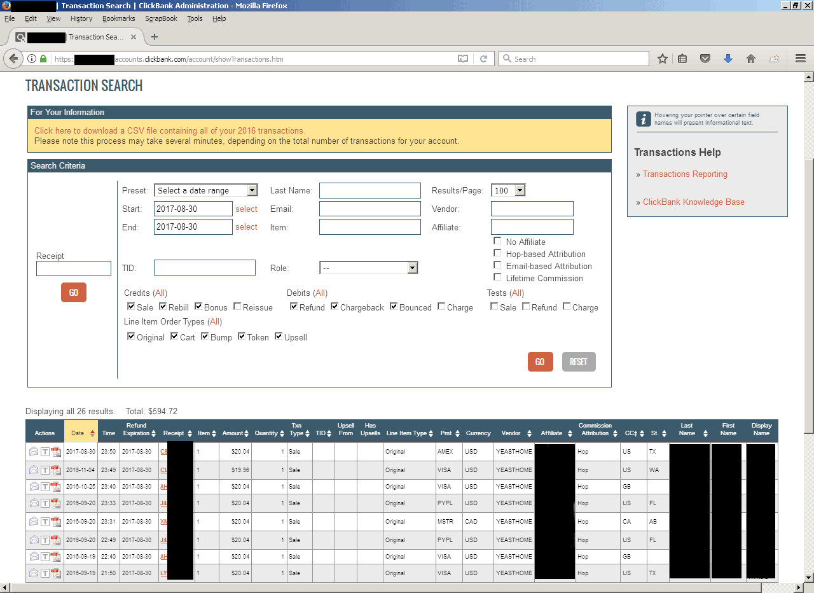The width and height of the screenshot is (814, 593).
Task: Go to Firefox home page icon
Action: tap(751, 59)
